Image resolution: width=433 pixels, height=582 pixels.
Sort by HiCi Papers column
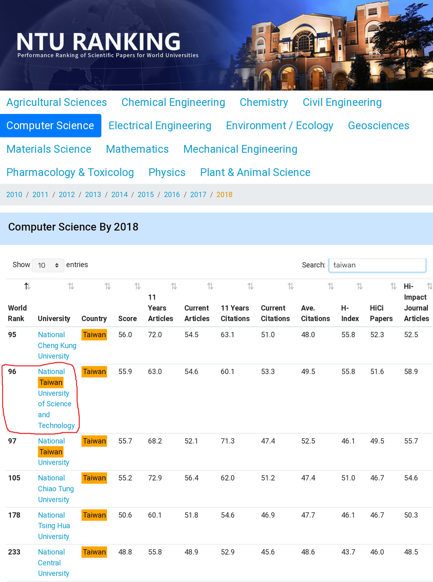(x=393, y=286)
